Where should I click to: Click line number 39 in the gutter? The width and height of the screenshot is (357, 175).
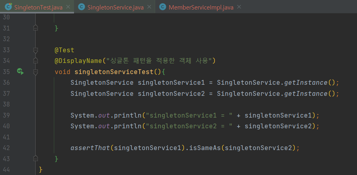coord(6,115)
